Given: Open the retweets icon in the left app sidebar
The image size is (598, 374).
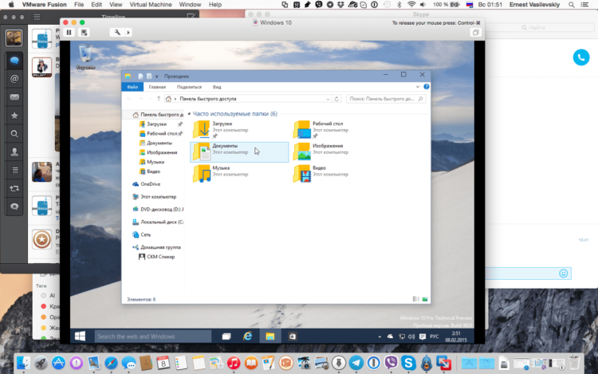Looking at the screenshot, I should (14, 189).
